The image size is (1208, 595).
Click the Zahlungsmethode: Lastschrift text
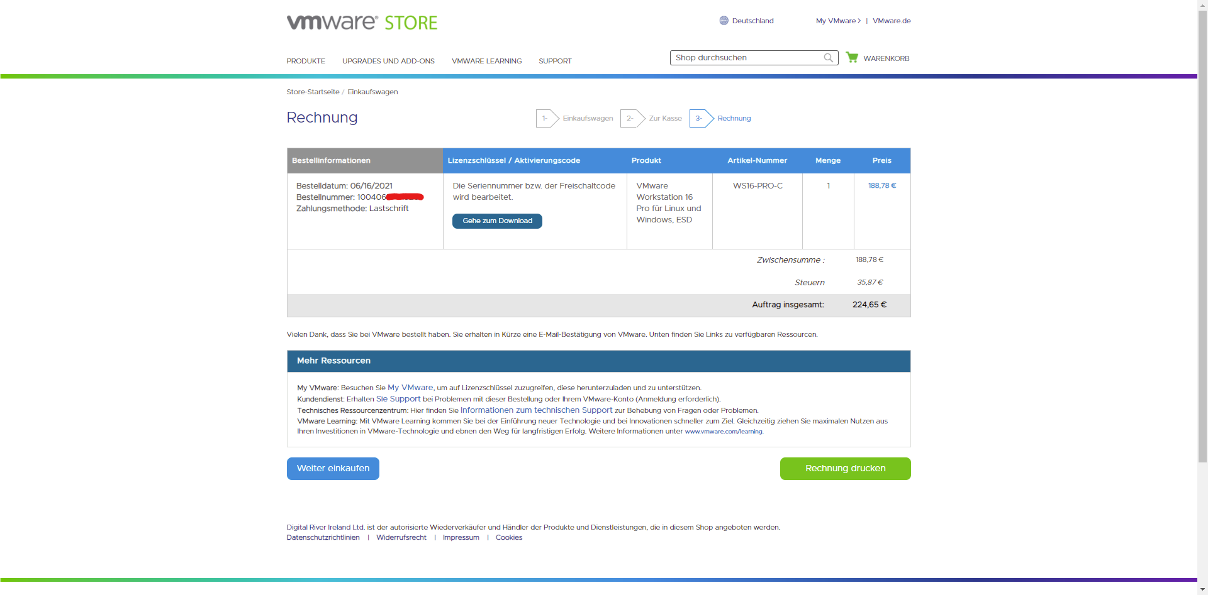[x=352, y=209]
